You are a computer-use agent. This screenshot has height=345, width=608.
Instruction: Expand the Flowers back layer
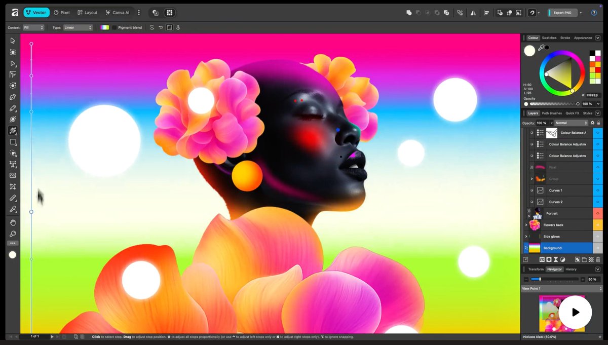[x=526, y=224]
